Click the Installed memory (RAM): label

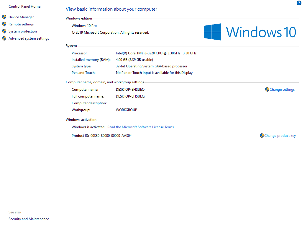[91, 60]
